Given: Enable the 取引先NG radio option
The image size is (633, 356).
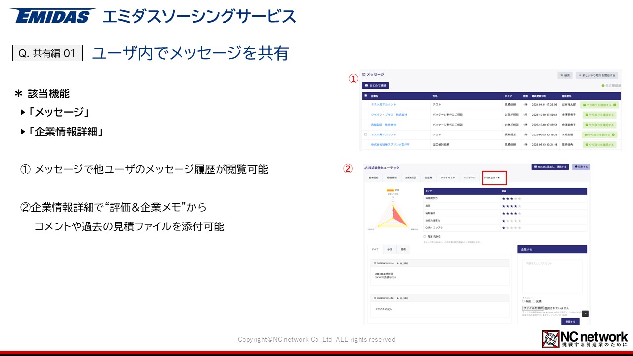Looking at the screenshot, I should point(425,237).
